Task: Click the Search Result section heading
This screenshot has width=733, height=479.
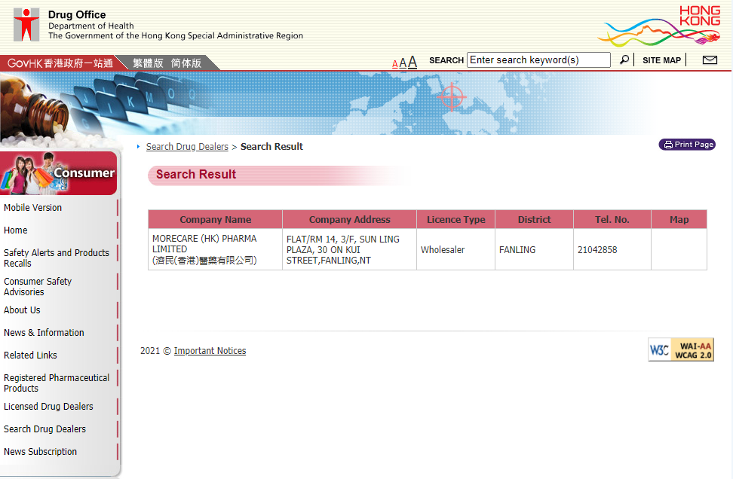Action: point(196,175)
